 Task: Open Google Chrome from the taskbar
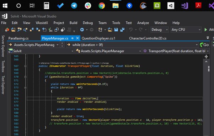(102, 6)
